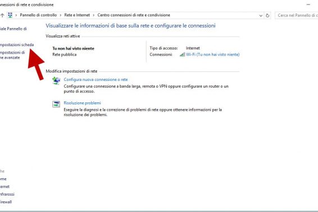Open the address bar history dropdown
The height and width of the screenshot is (212, 318).
261,15
